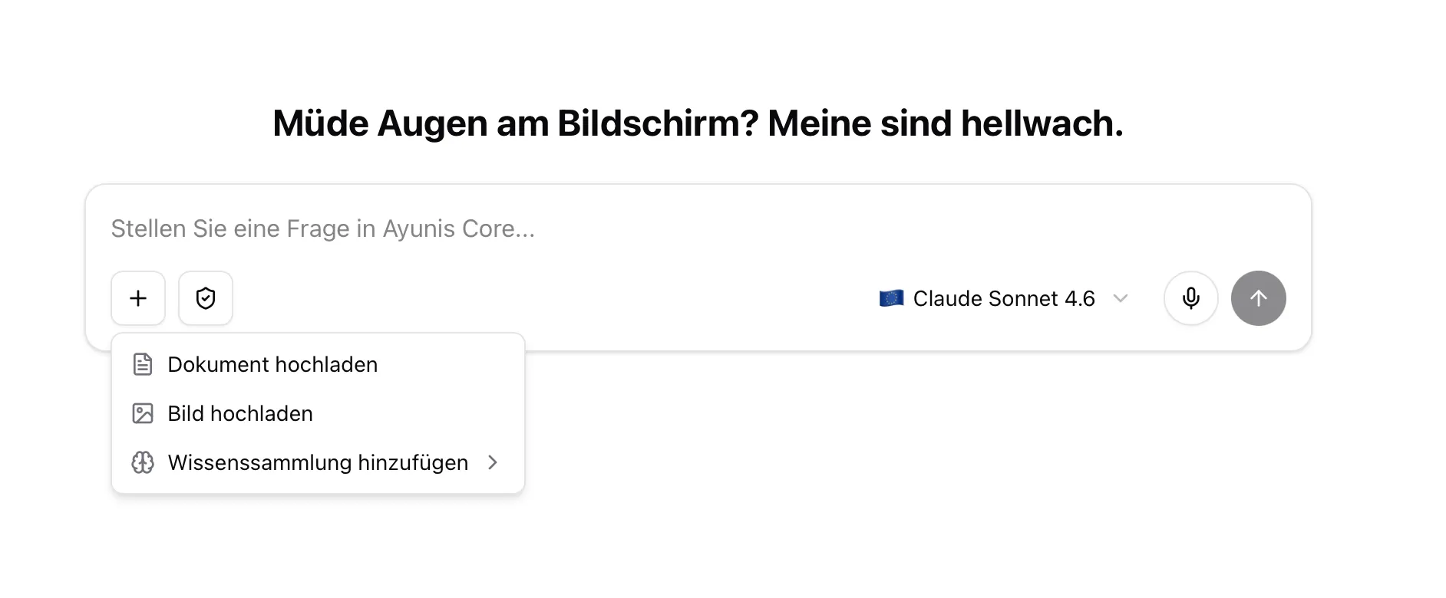Choose Bild hochladen from the menu
This screenshot has height=598, width=1446.
pyautogui.click(x=240, y=413)
